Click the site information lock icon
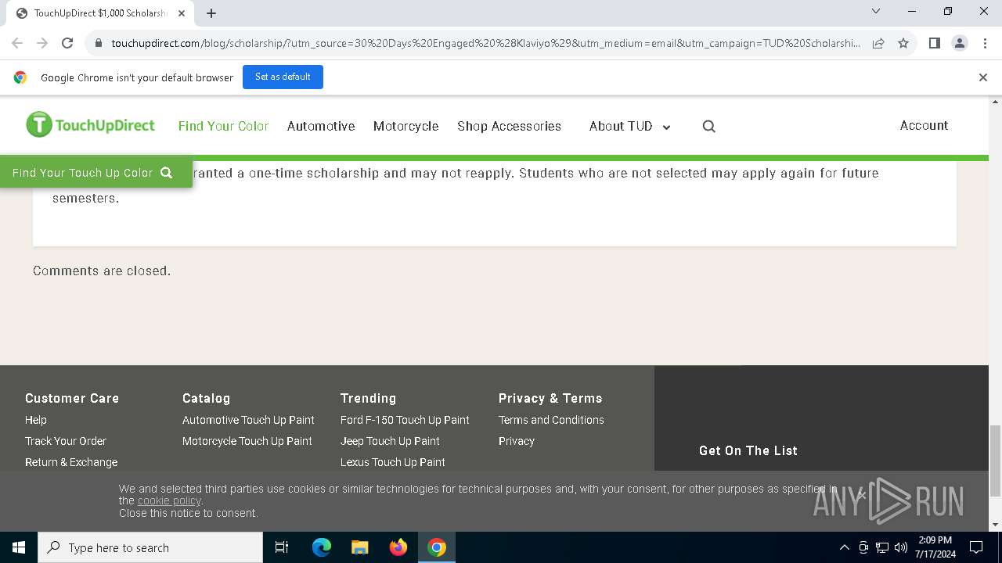The image size is (1002, 563). click(x=99, y=43)
